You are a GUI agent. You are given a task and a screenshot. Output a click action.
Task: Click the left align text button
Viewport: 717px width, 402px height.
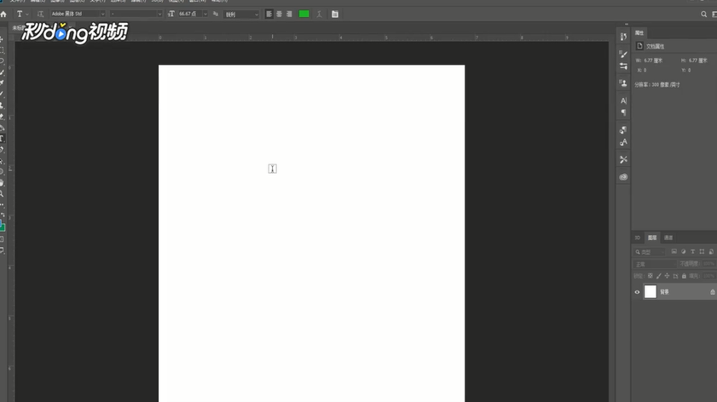pos(269,14)
